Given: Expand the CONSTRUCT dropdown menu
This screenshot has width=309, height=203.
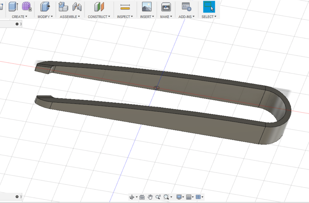Looking at the screenshot, I should tap(99, 17).
